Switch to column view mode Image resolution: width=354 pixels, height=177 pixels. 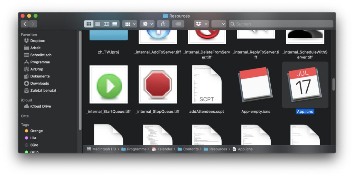coord(106,24)
